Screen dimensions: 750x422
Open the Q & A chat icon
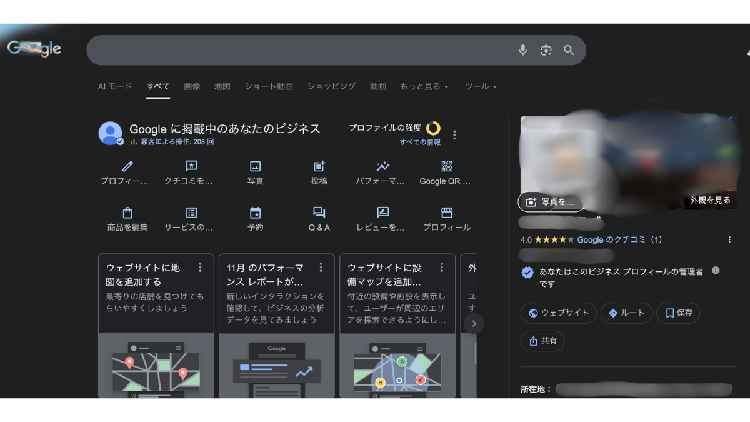click(319, 213)
